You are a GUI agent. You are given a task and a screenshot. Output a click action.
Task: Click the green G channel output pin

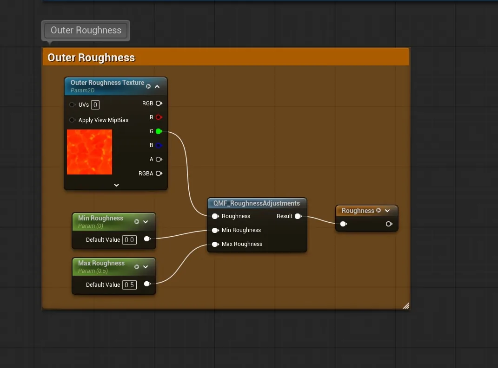[159, 131]
